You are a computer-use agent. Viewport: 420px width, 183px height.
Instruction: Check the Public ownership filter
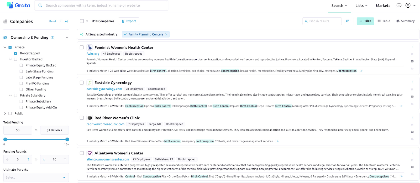point(10,113)
